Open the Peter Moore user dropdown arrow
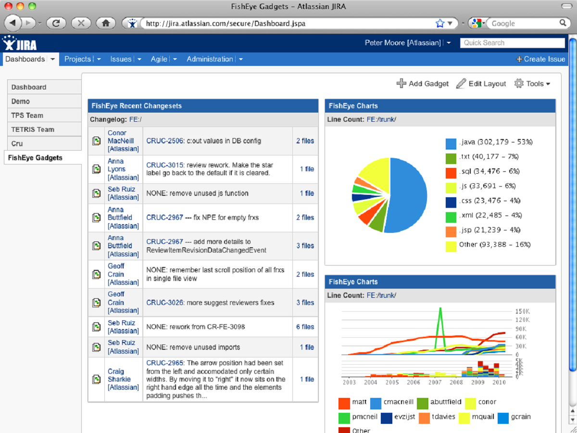Image resolution: width=577 pixels, height=433 pixels. pos(448,43)
